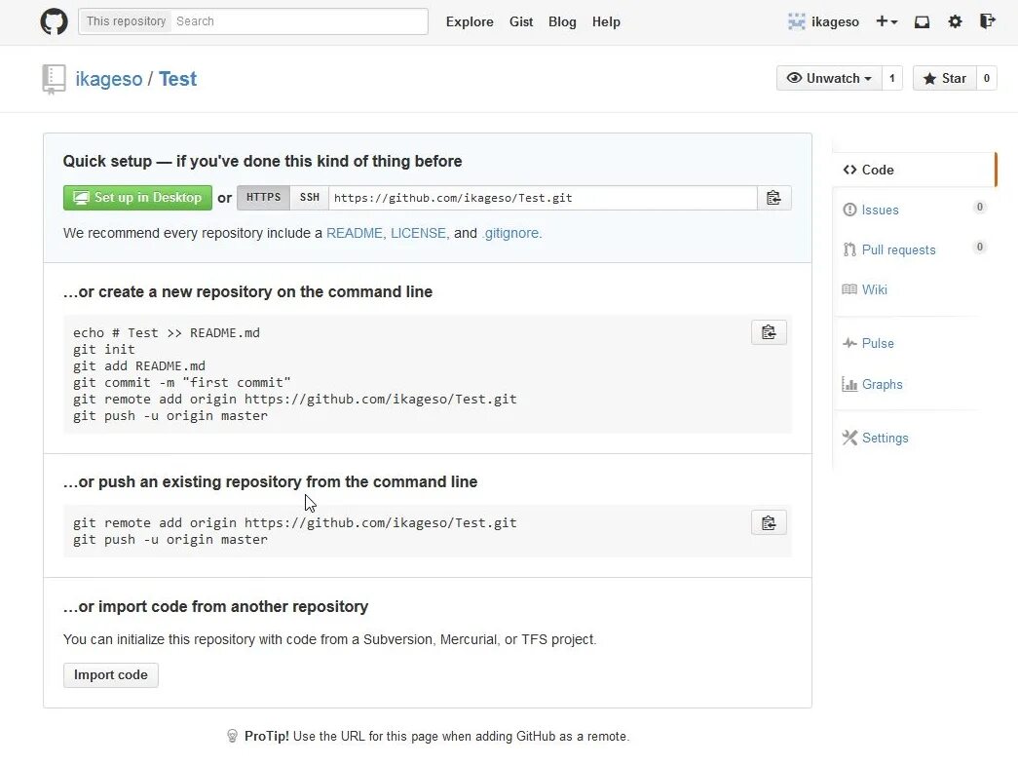The width and height of the screenshot is (1018, 765).
Task: Open Explore in the top navigation
Action: click(x=470, y=21)
